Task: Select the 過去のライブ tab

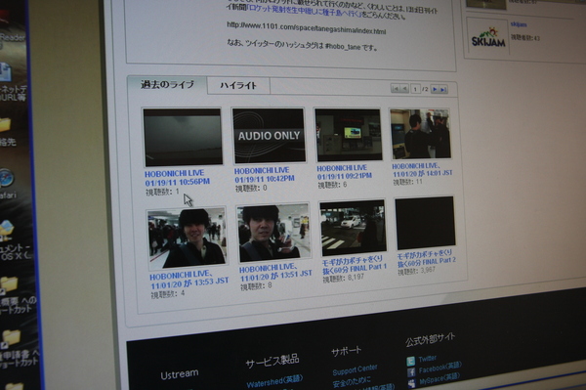Action: pyautogui.click(x=167, y=84)
